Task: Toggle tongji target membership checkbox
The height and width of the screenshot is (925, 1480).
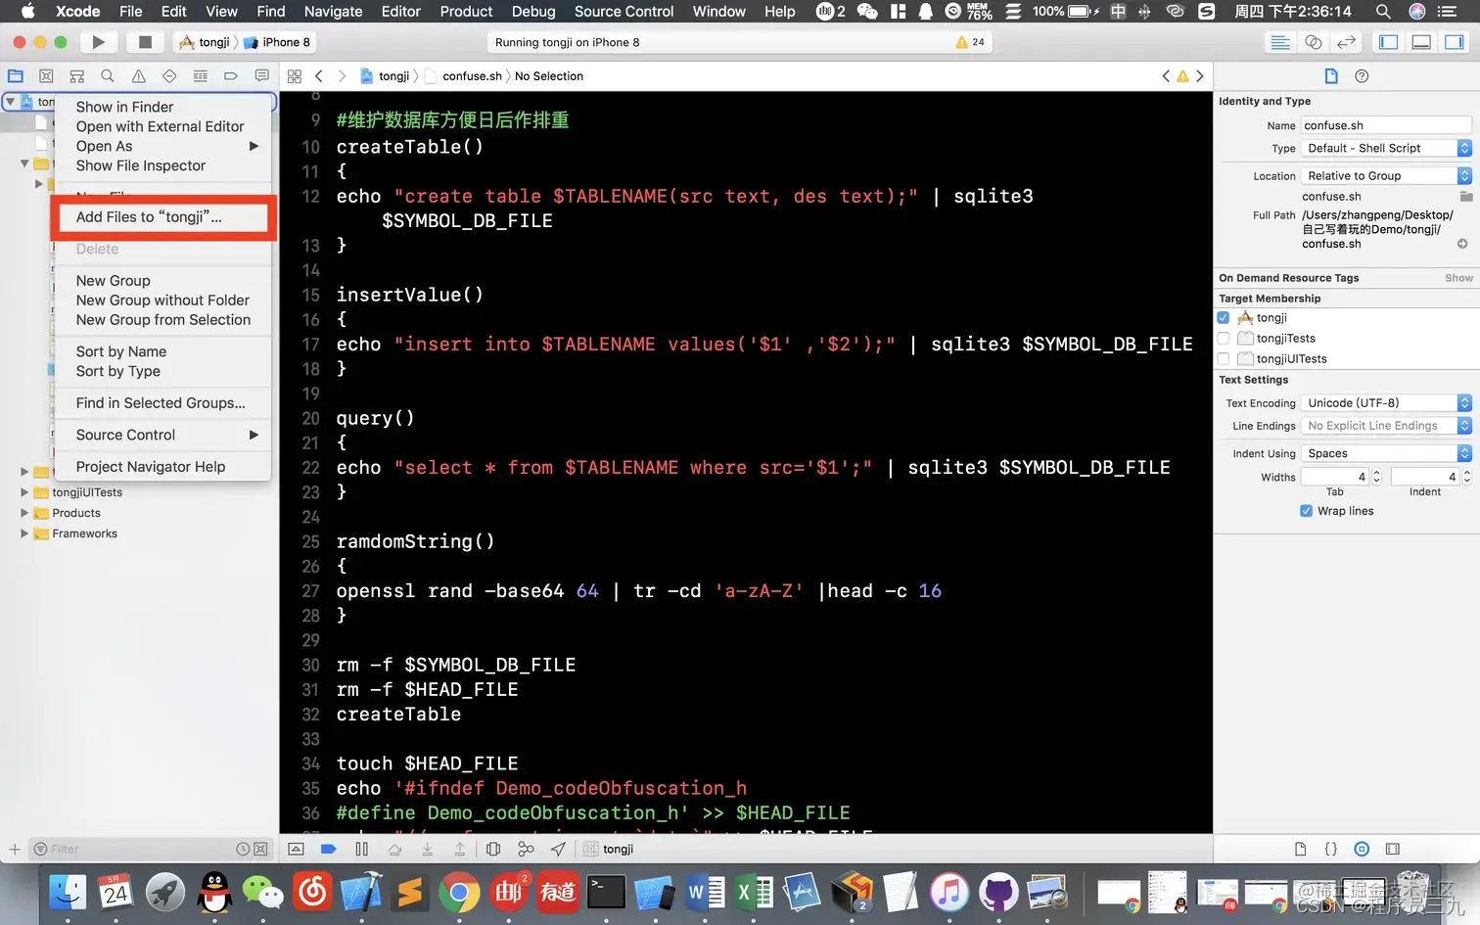Action: click(x=1224, y=318)
